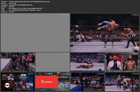This screenshot has height=92, width=140.
Task: Click the File Name line with the .mkv file name
Action: pos(25,2)
